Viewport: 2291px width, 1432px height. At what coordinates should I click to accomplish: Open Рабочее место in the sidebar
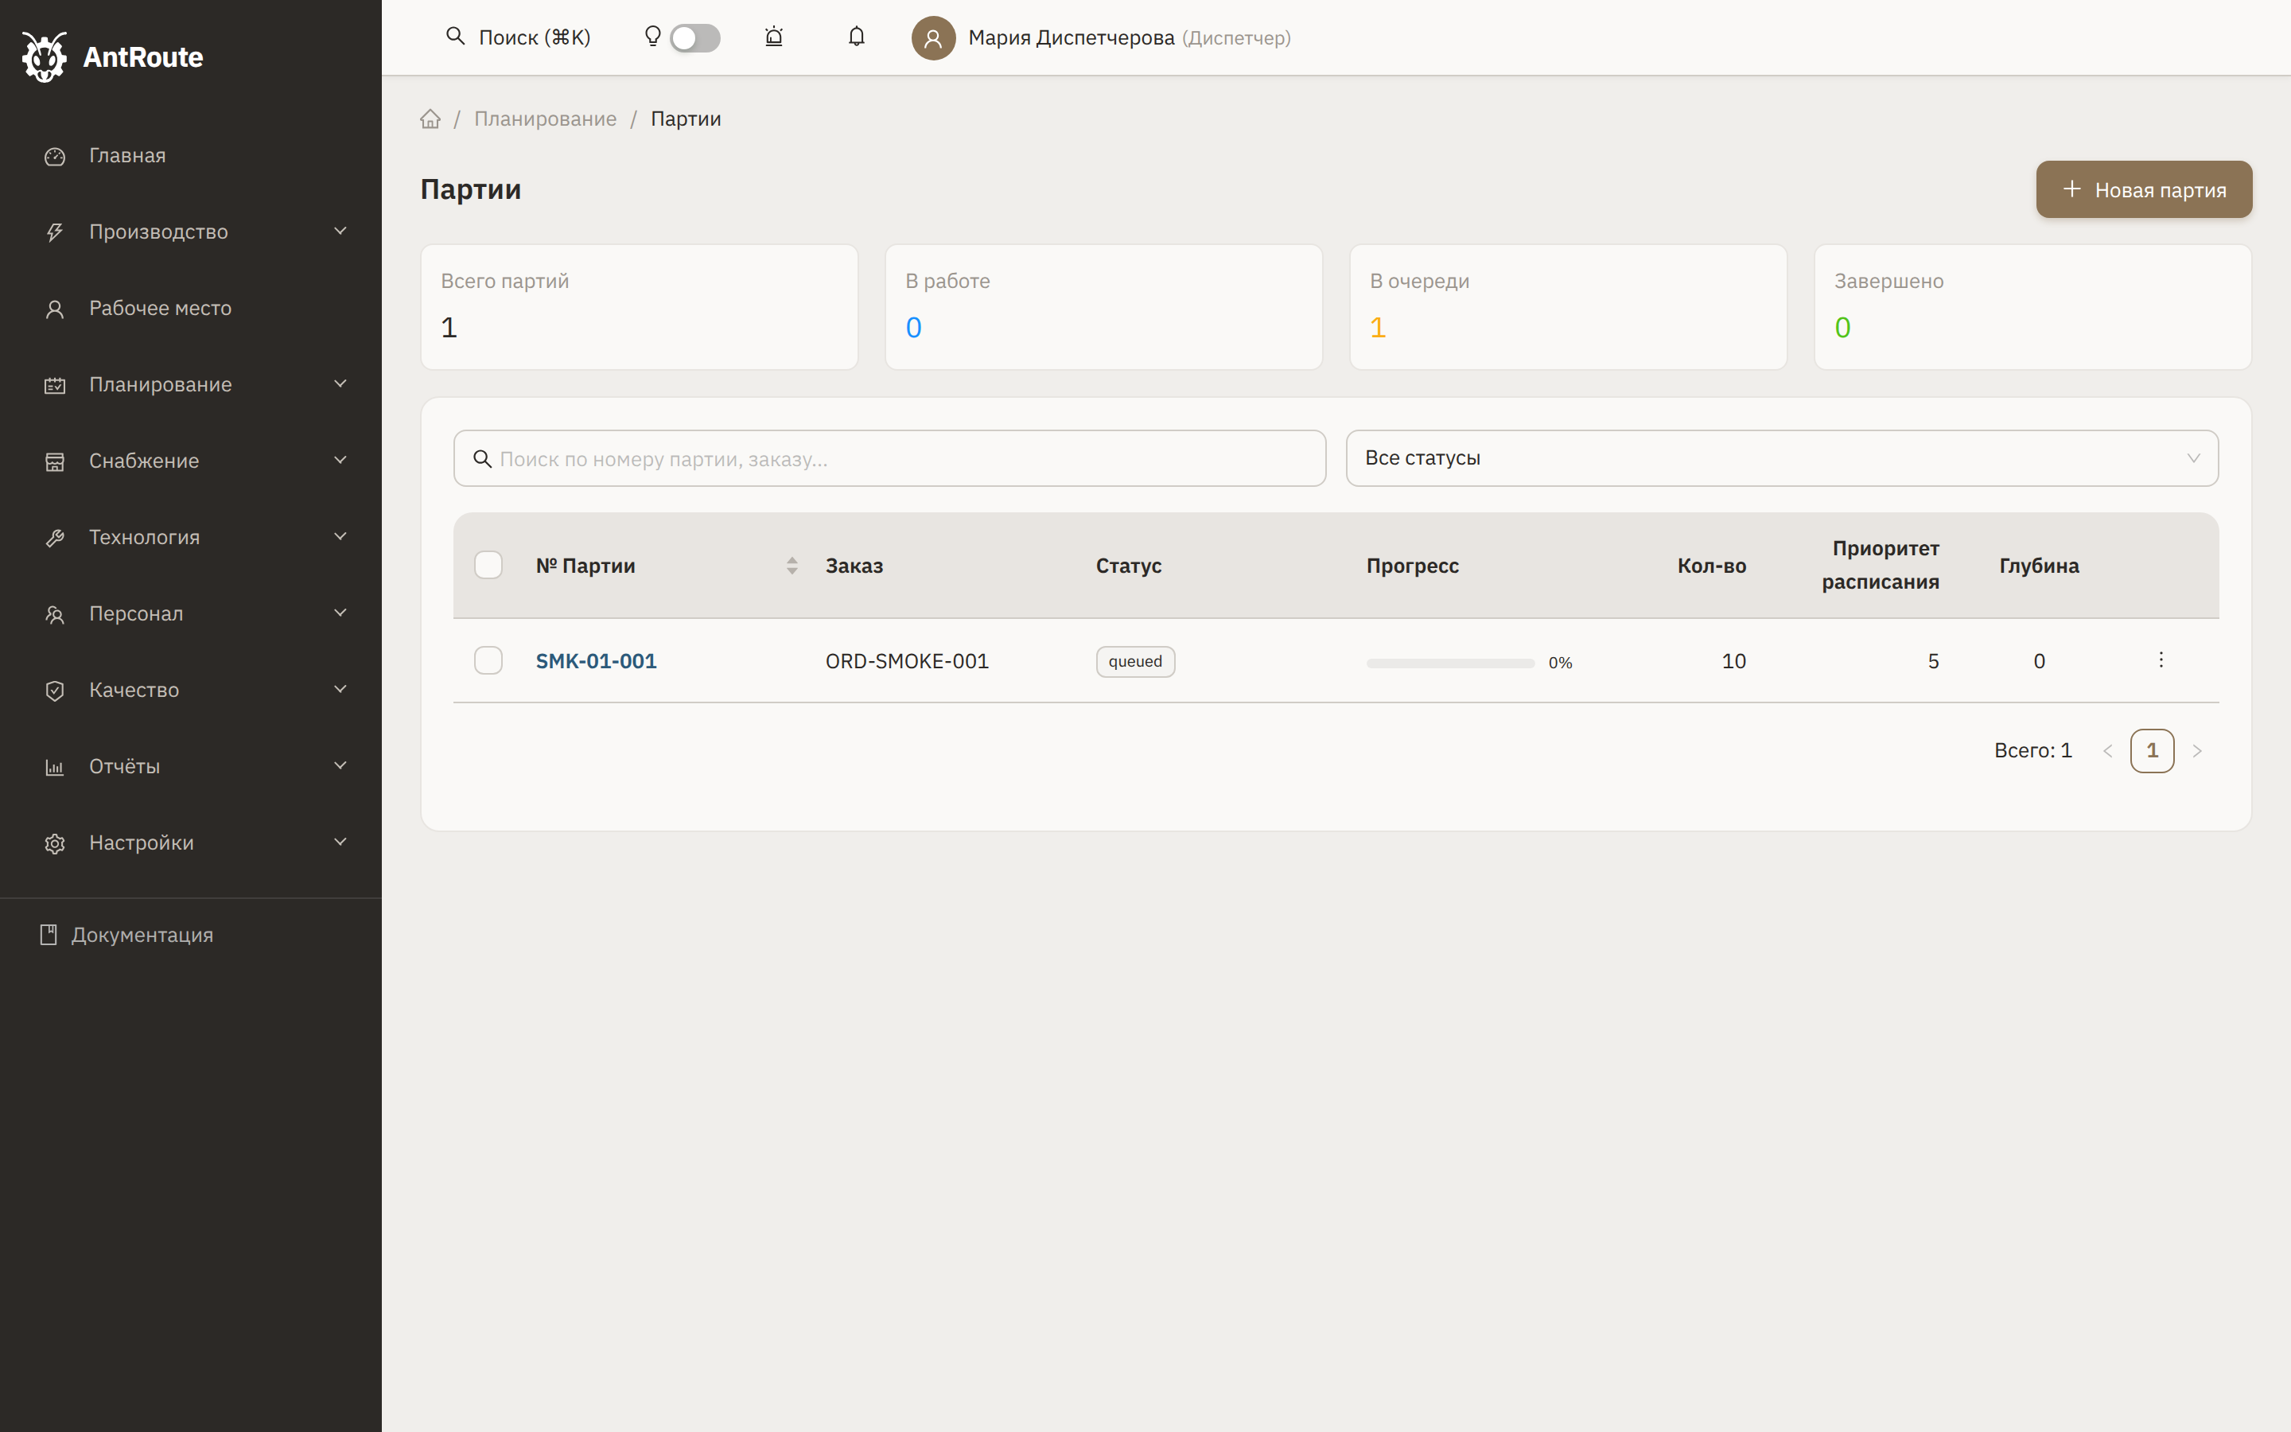point(160,309)
